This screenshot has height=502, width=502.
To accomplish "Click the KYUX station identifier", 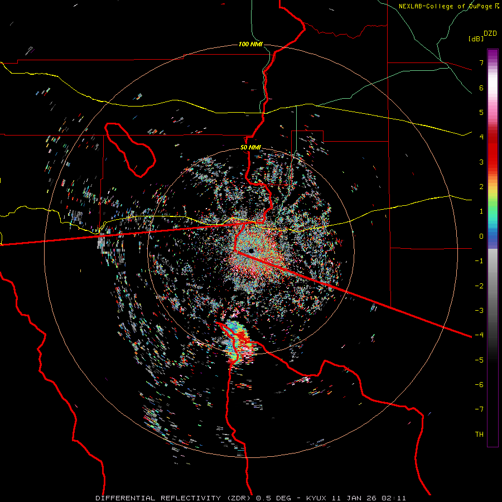I will click(x=316, y=498).
